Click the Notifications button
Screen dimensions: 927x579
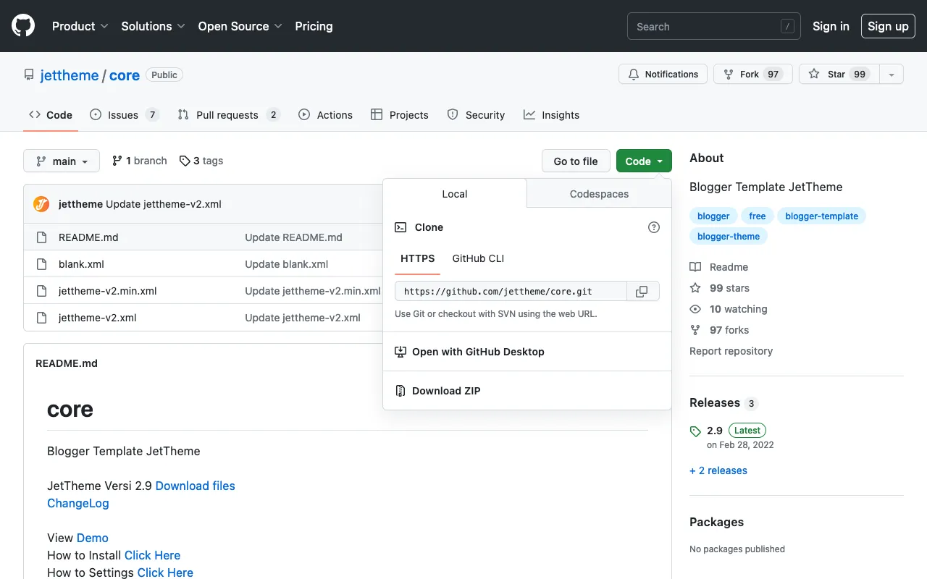(x=663, y=75)
